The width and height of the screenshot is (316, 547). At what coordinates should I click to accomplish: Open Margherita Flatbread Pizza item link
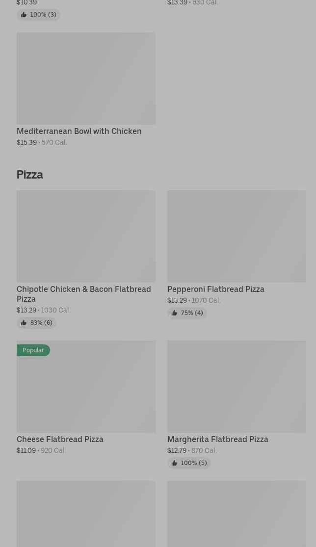(x=217, y=439)
